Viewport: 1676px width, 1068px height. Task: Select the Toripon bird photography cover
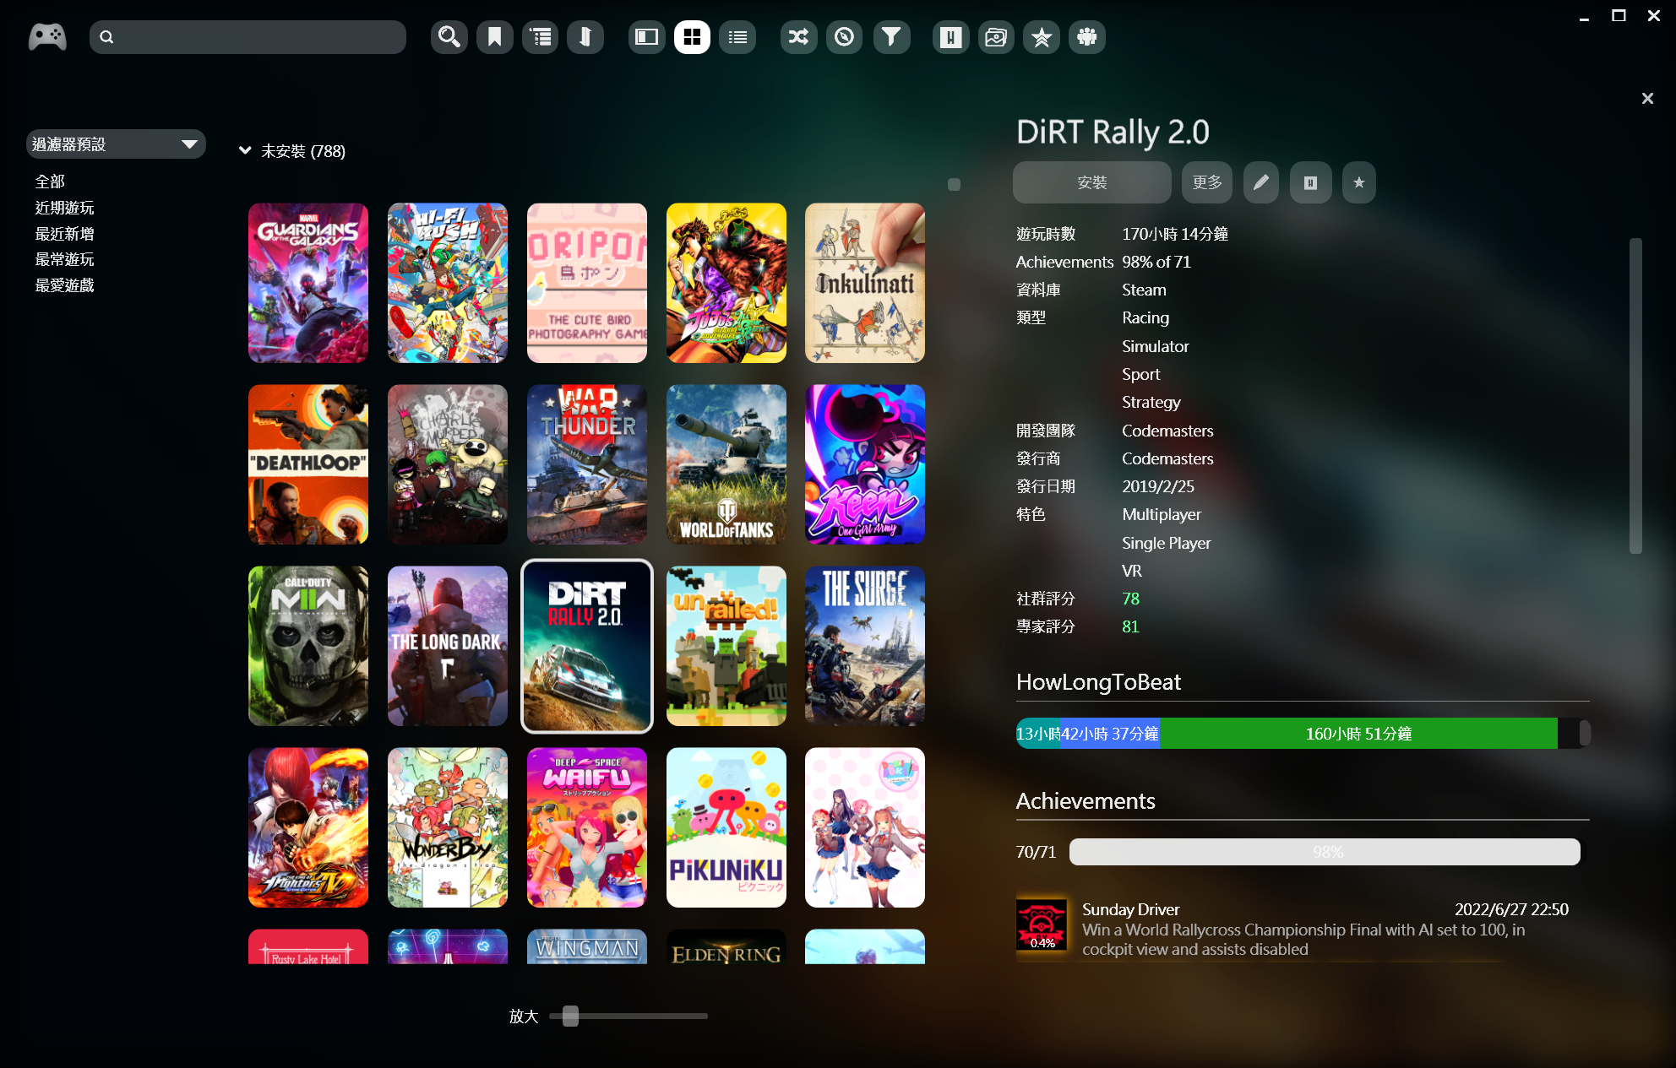[x=587, y=283]
